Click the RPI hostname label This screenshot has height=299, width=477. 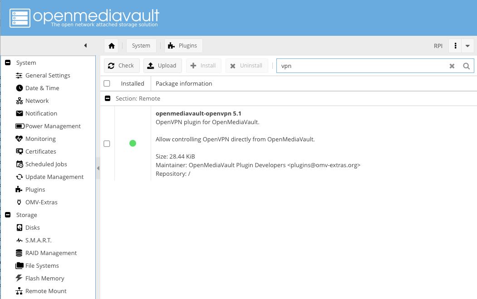(438, 46)
